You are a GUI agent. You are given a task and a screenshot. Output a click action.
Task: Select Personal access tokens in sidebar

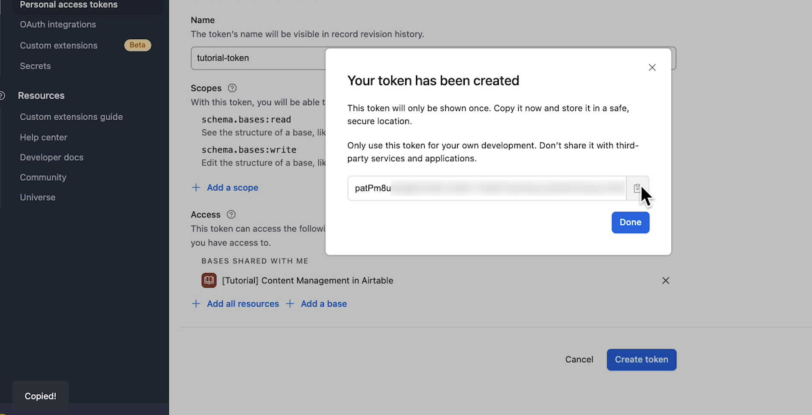[68, 5]
